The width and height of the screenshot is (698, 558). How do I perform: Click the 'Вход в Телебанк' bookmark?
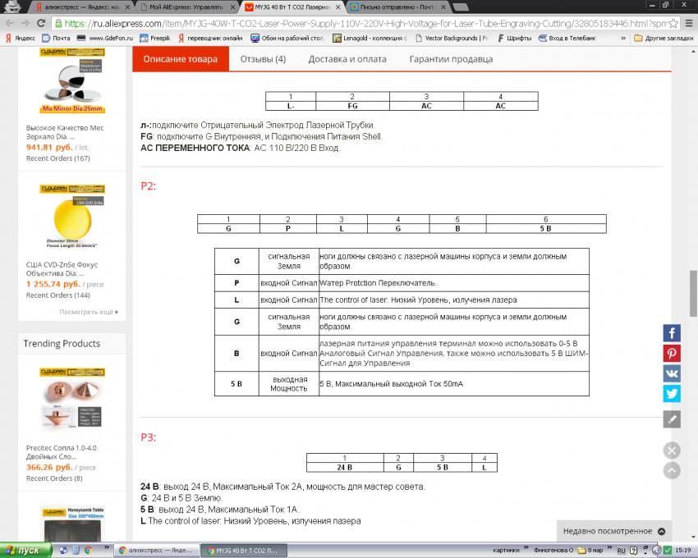(x=567, y=38)
